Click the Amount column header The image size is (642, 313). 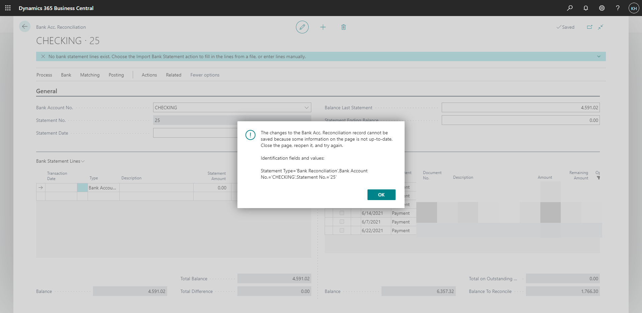click(x=545, y=177)
